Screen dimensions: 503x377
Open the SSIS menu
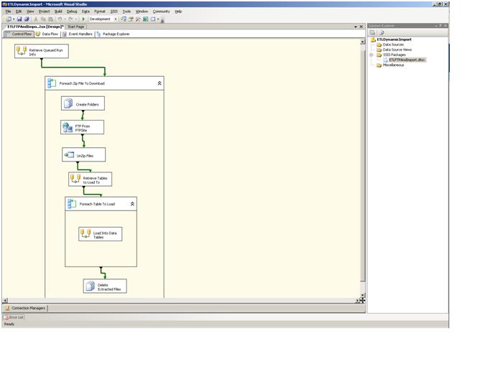(113, 11)
